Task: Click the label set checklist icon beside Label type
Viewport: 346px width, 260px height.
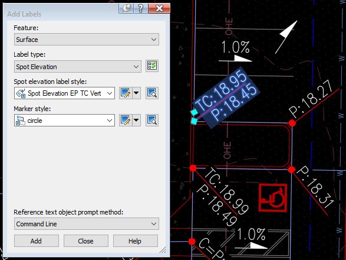Action: pyautogui.click(x=152, y=66)
